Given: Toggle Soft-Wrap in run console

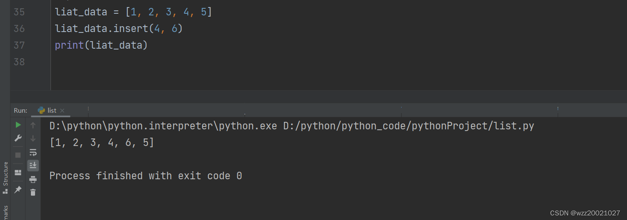Looking at the screenshot, I should (x=33, y=152).
